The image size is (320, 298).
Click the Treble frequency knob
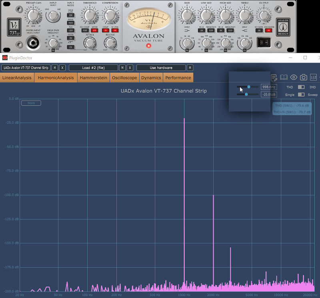[244, 43]
